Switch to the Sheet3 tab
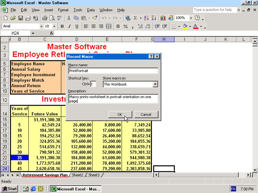258x193 pixels. (94, 175)
